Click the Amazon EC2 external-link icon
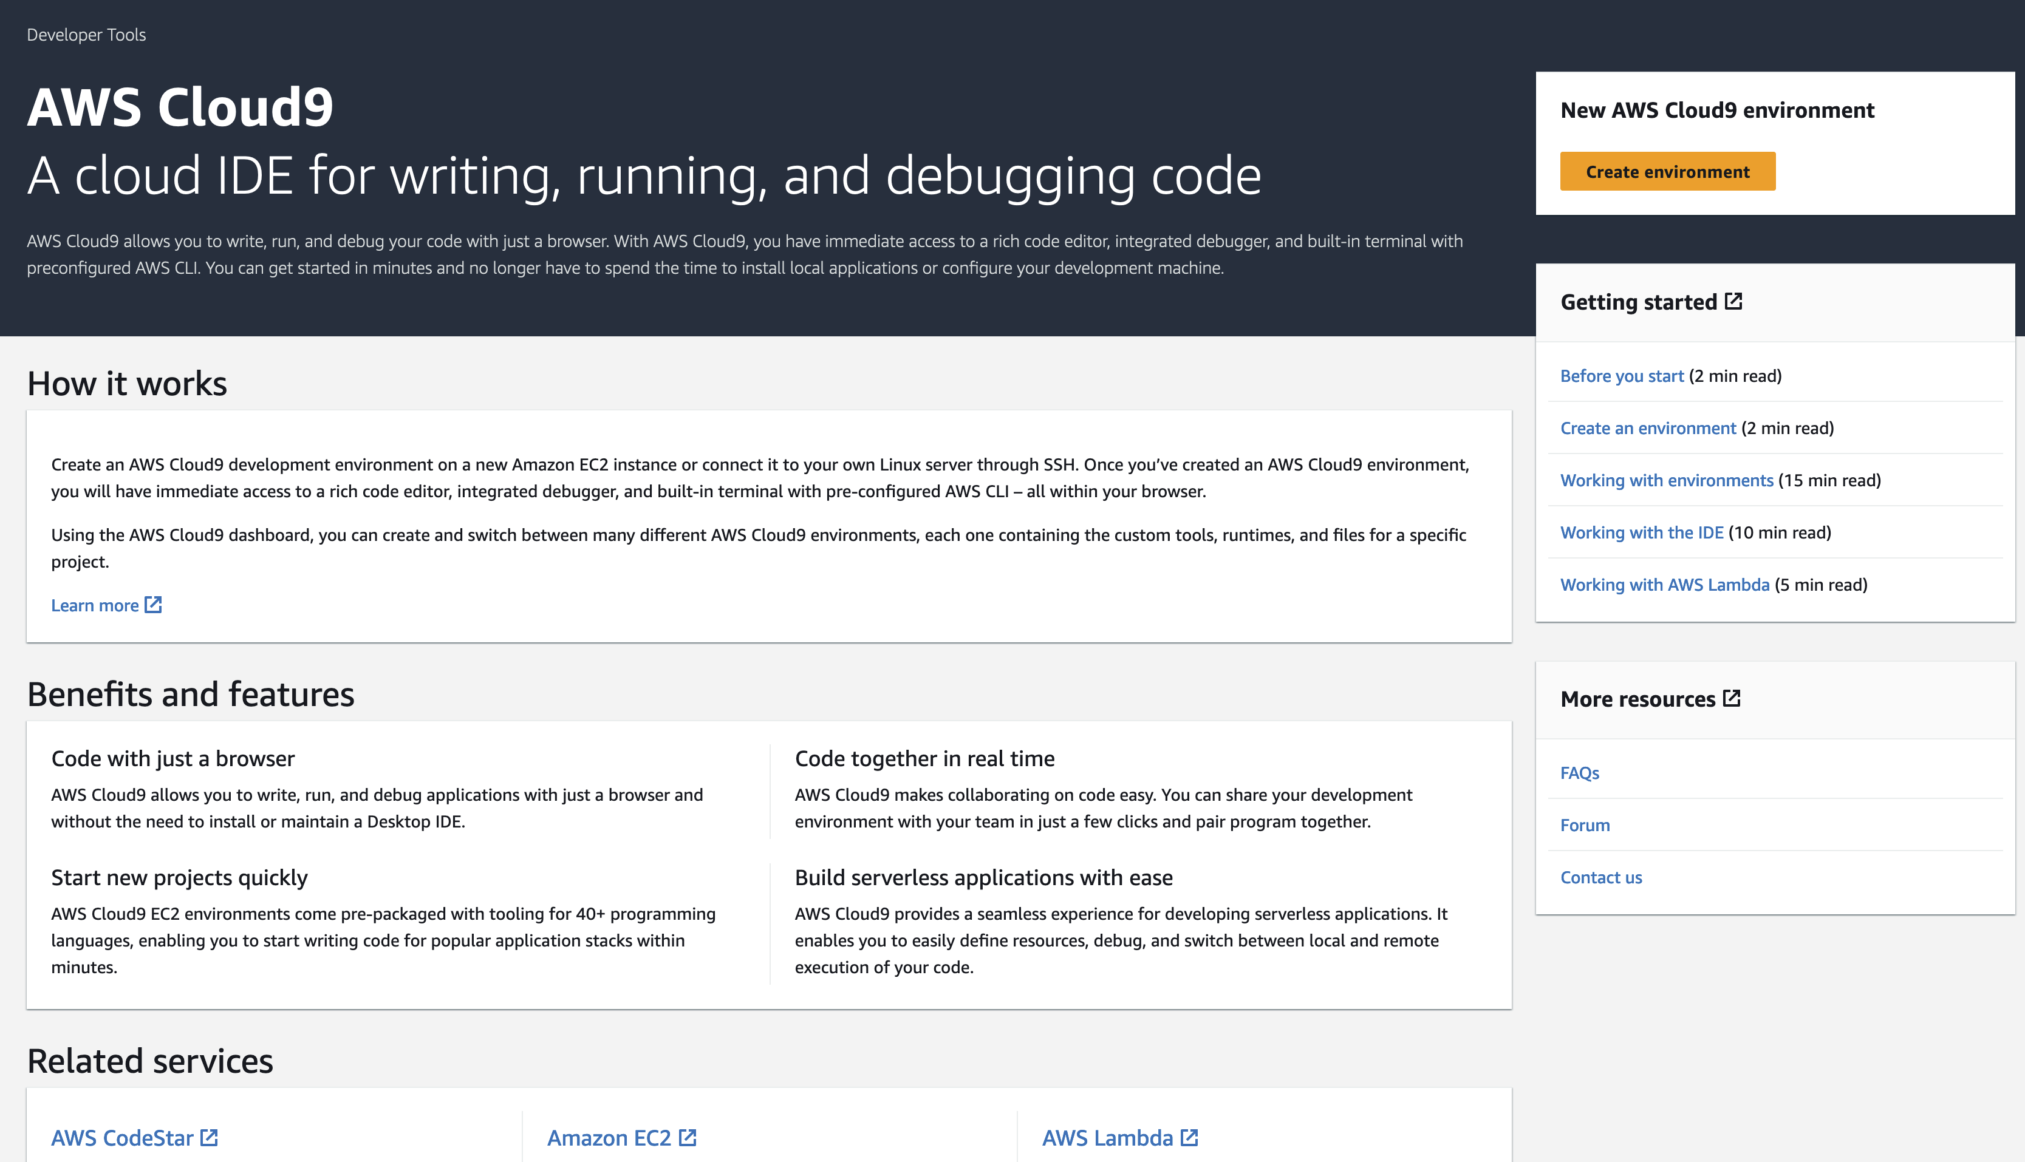This screenshot has height=1162, width=2025. [687, 1137]
